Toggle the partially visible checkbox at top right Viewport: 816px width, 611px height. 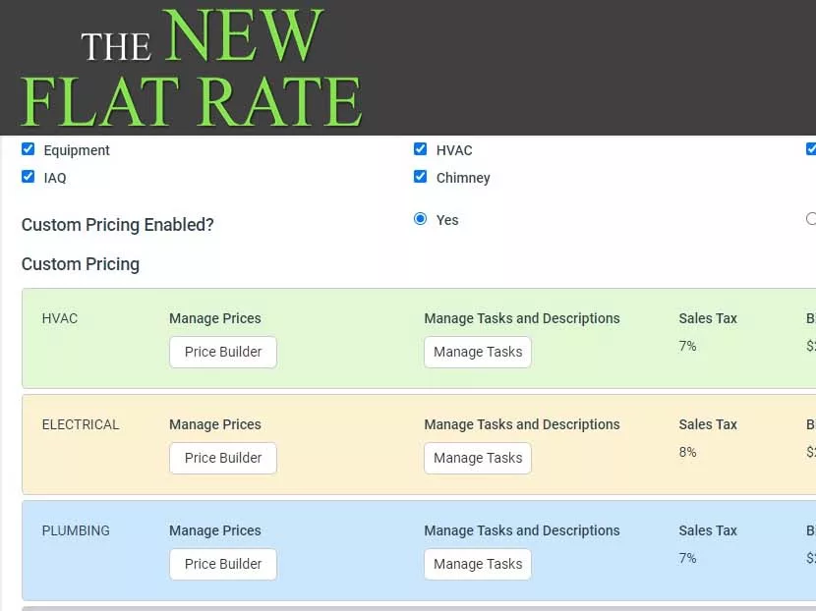coord(810,149)
